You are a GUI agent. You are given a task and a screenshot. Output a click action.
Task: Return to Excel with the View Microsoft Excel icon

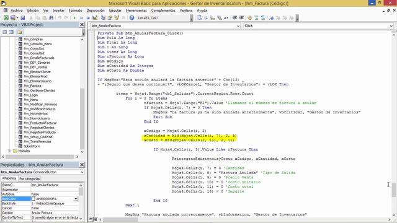(x=6, y=18)
